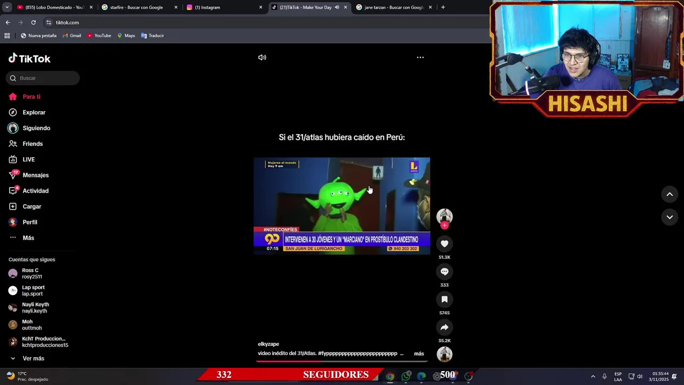Screen dimensions: 684x385
Task: Expand the caption with más
Action: coord(419,353)
